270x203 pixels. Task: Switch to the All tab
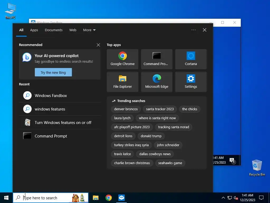pos(21,30)
